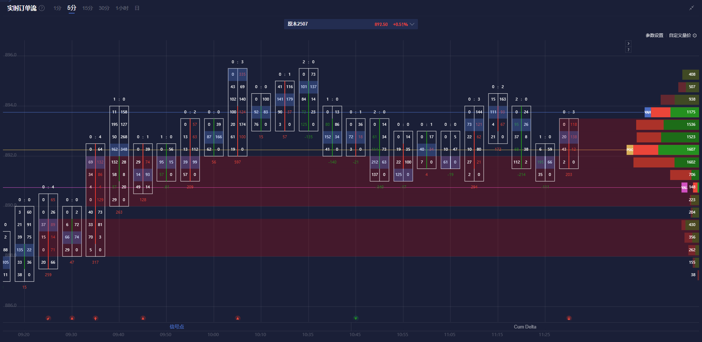Click the red up-arrow signal marker near 09:40

pos(96,318)
